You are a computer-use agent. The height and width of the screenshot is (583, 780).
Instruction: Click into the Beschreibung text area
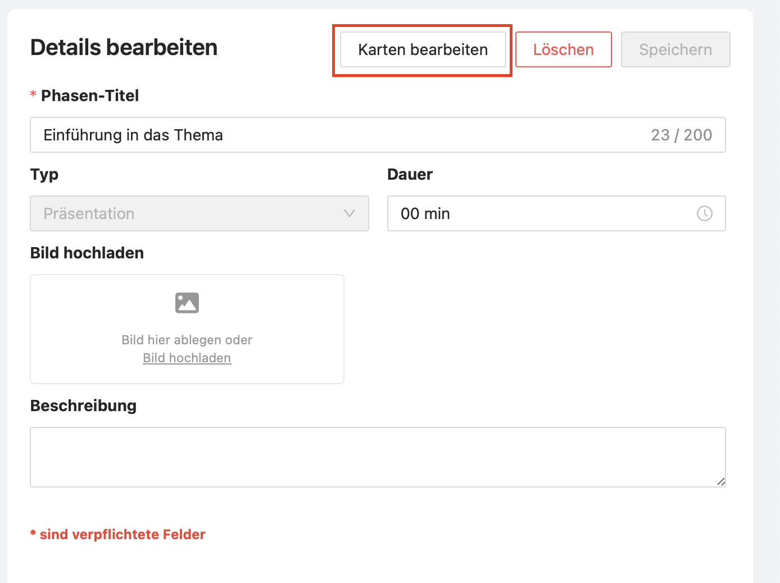point(378,457)
